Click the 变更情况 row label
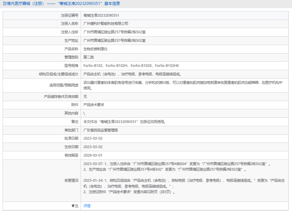Screen dimensions: 292x213 [71, 180]
